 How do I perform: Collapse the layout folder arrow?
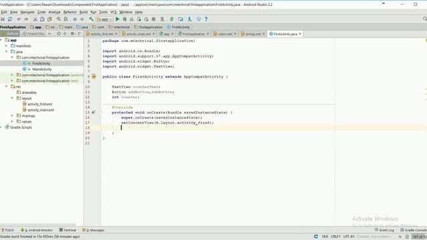[12, 98]
